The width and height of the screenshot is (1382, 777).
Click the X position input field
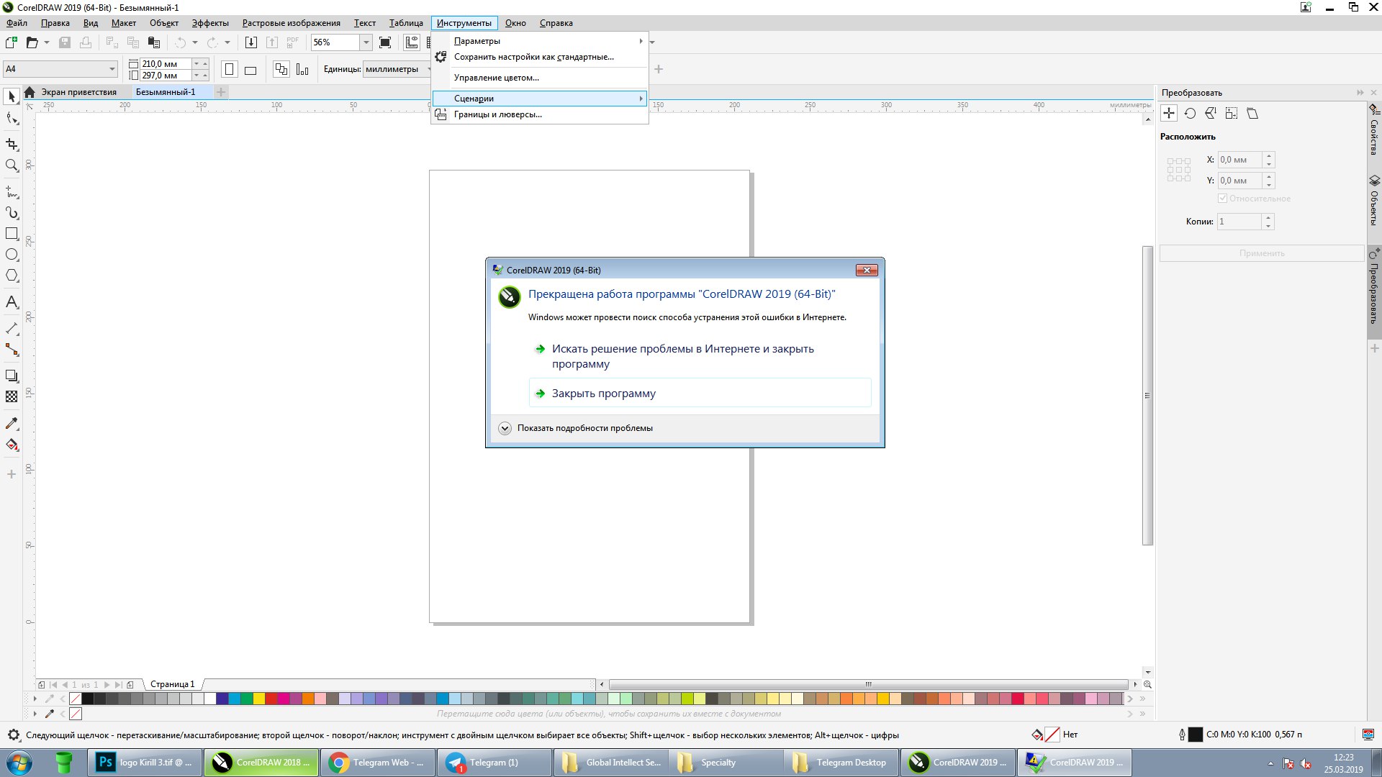(1239, 160)
